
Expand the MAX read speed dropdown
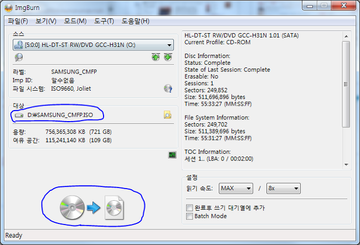[x=236, y=189]
